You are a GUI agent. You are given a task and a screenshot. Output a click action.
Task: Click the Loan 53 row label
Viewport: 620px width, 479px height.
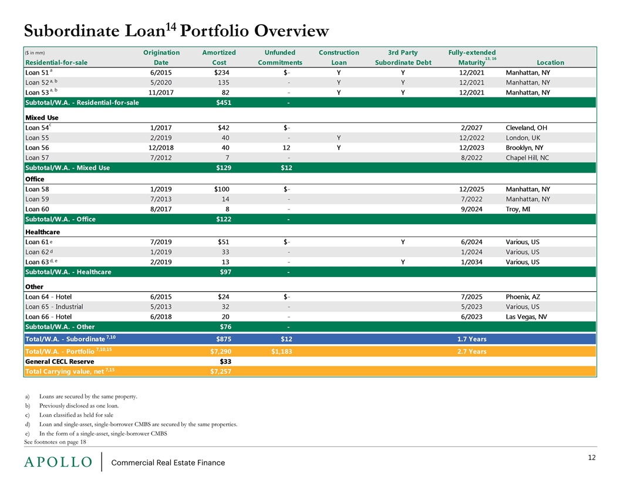41,92
